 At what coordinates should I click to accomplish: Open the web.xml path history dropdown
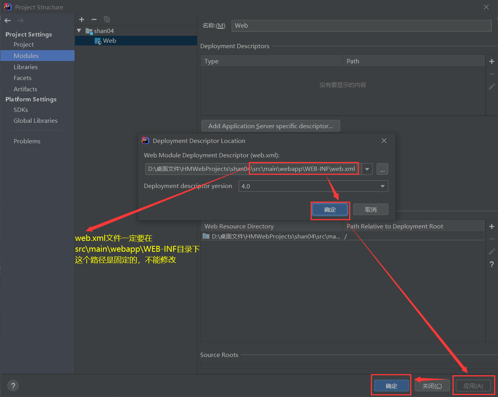367,169
